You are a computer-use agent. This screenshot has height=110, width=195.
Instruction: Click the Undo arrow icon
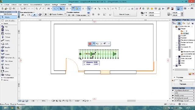(29, 9)
